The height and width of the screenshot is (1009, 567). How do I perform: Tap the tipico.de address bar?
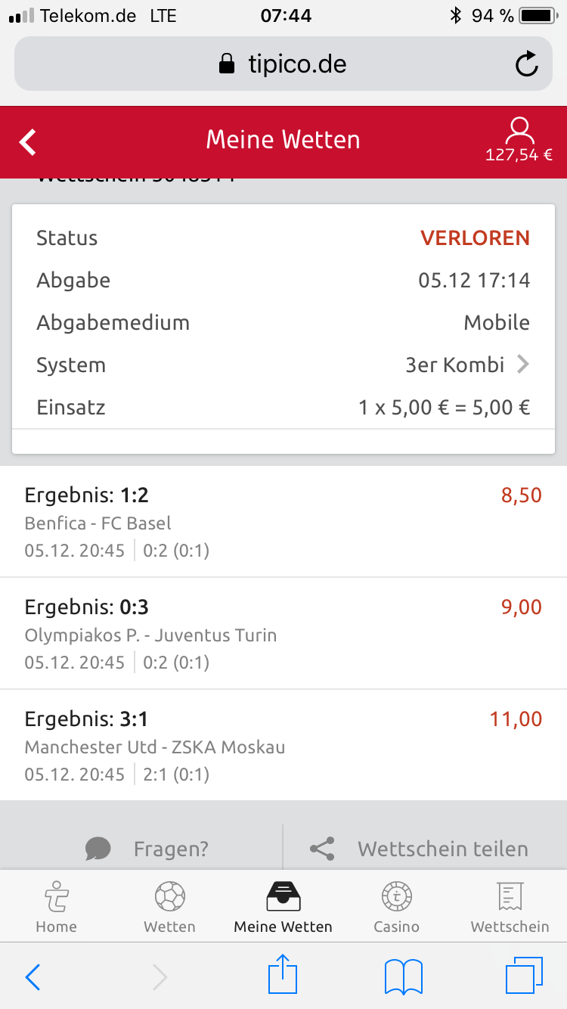tap(283, 64)
